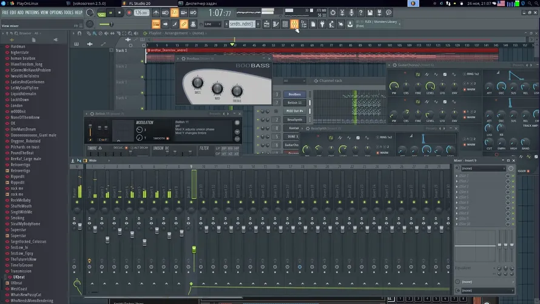
Task: Toggle the Playlist snap magnet icon
Action: tap(79, 33)
